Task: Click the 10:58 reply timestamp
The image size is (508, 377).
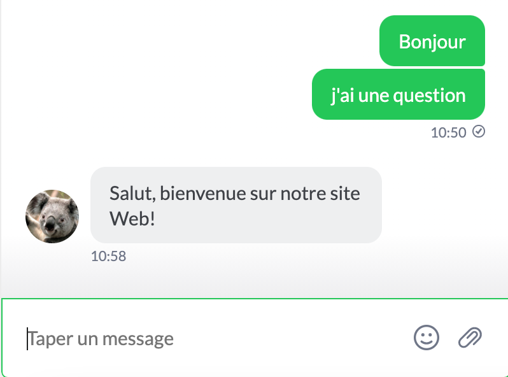Action: tap(108, 257)
